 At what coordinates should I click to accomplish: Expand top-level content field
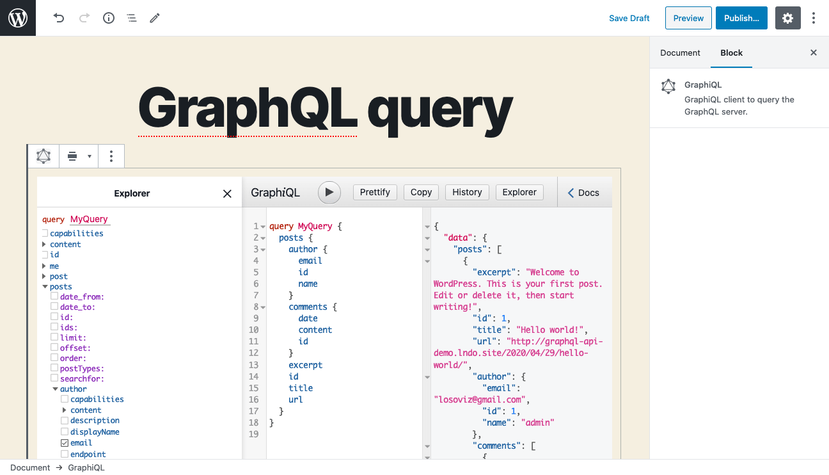tap(44, 245)
